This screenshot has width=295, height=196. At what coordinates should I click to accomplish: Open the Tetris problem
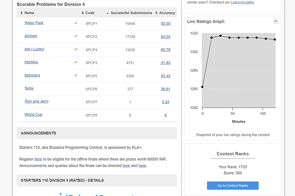(29, 88)
